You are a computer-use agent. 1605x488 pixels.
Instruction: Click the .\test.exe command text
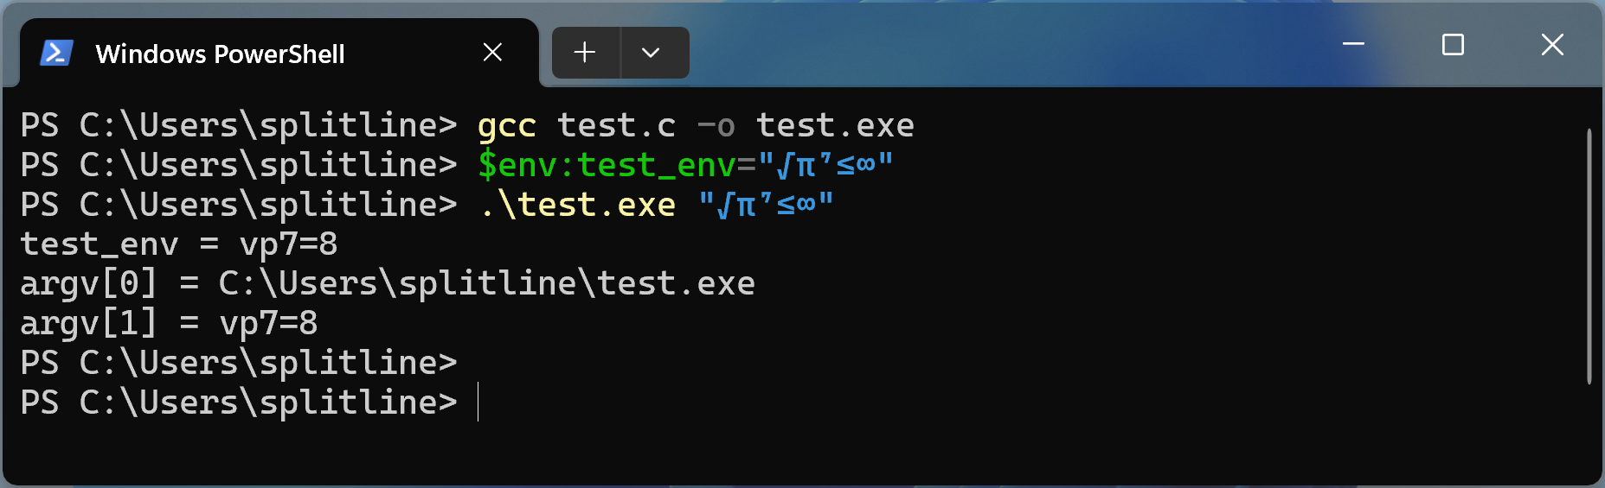pos(577,206)
